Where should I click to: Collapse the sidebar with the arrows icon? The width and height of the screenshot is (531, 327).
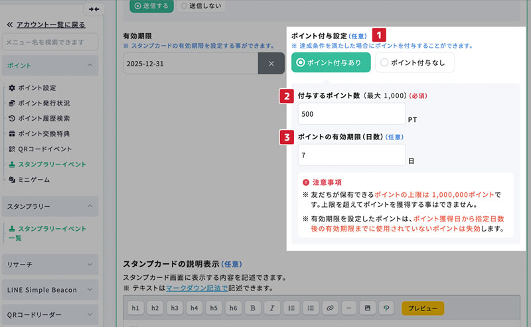94,9
